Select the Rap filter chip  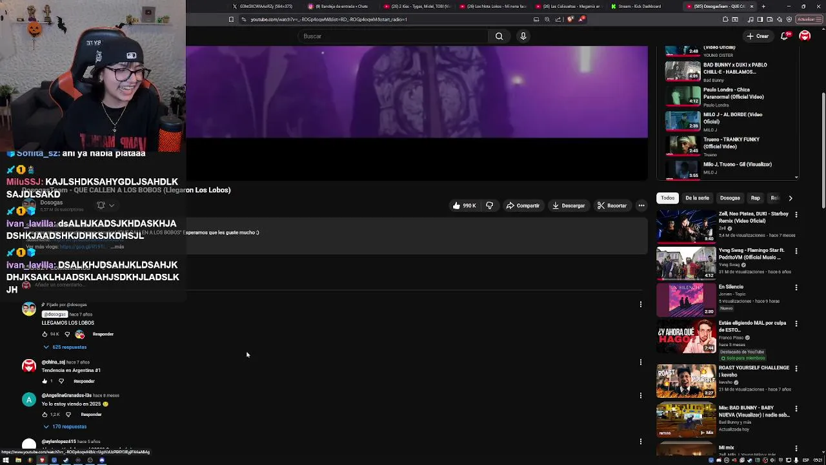[755, 198]
